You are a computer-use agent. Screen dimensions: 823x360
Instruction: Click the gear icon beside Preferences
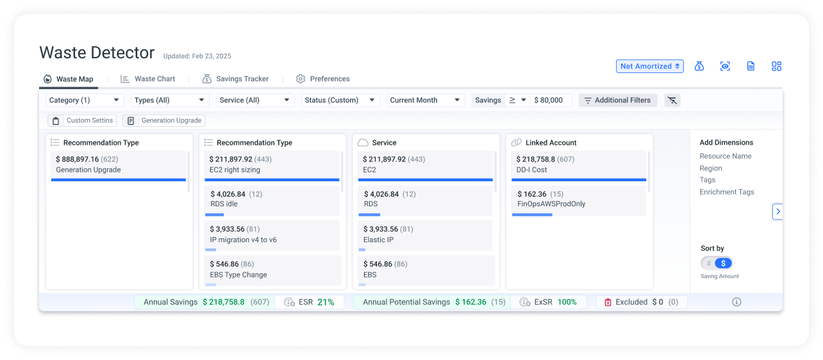[x=301, y=79]
